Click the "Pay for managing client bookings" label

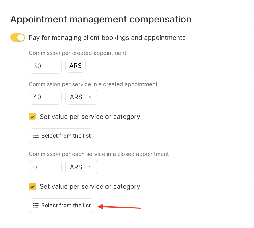[x=107, y=38]
